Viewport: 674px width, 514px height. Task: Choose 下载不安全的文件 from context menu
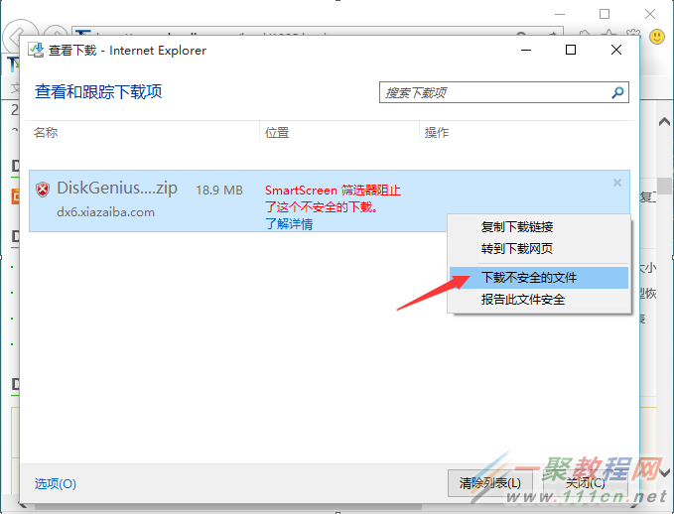pyautogui.click(x=539, y=278)
